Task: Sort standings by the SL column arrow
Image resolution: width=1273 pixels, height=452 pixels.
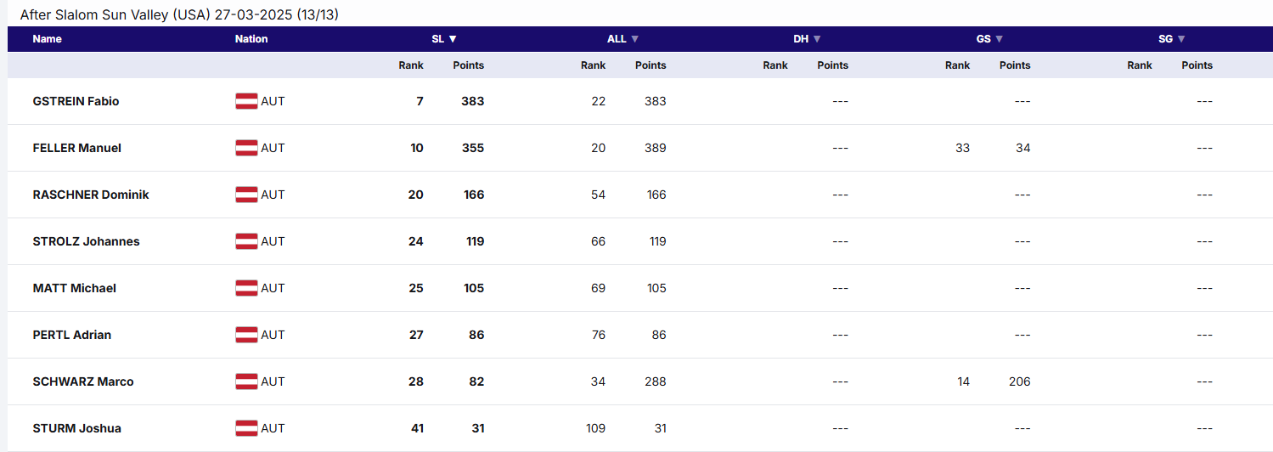Action: (453, 39)
